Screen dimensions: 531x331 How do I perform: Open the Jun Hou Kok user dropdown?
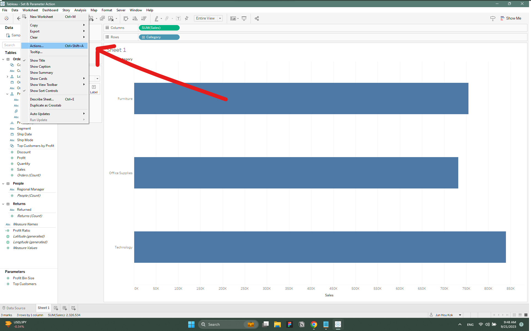coord(460,315)
